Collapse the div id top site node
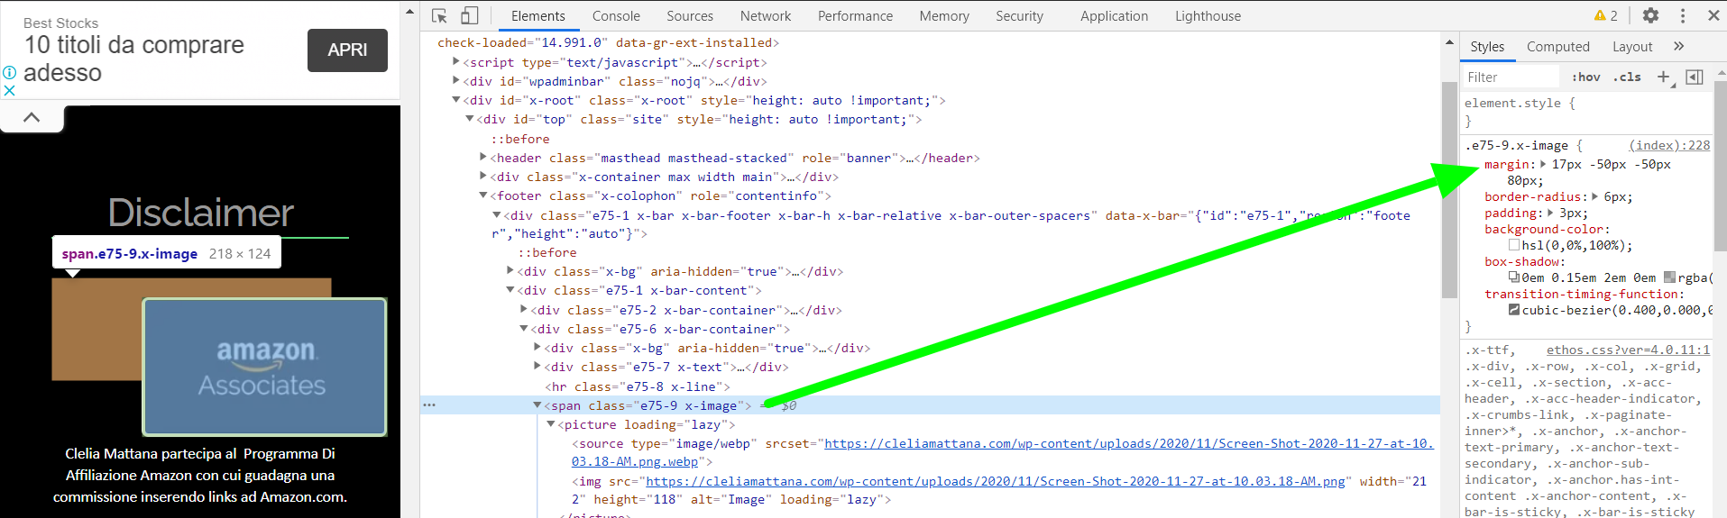 coord(470,119)
